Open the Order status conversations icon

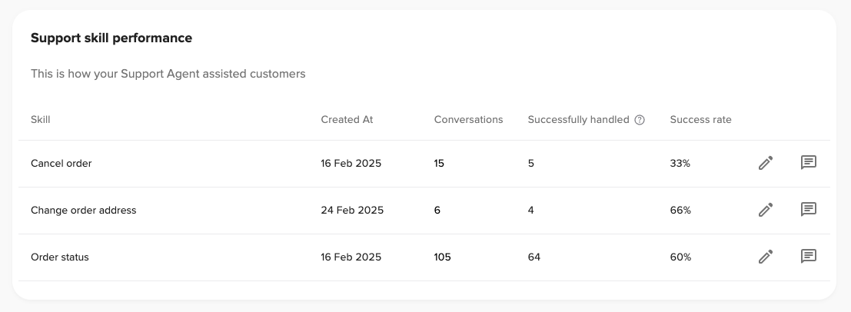(x=808, y=257)
